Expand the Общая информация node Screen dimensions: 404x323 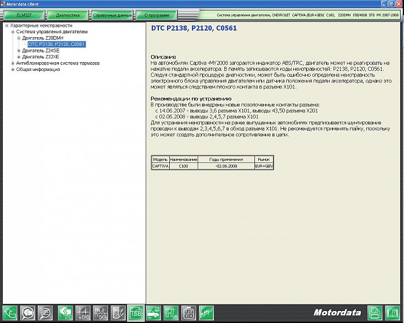13,69
